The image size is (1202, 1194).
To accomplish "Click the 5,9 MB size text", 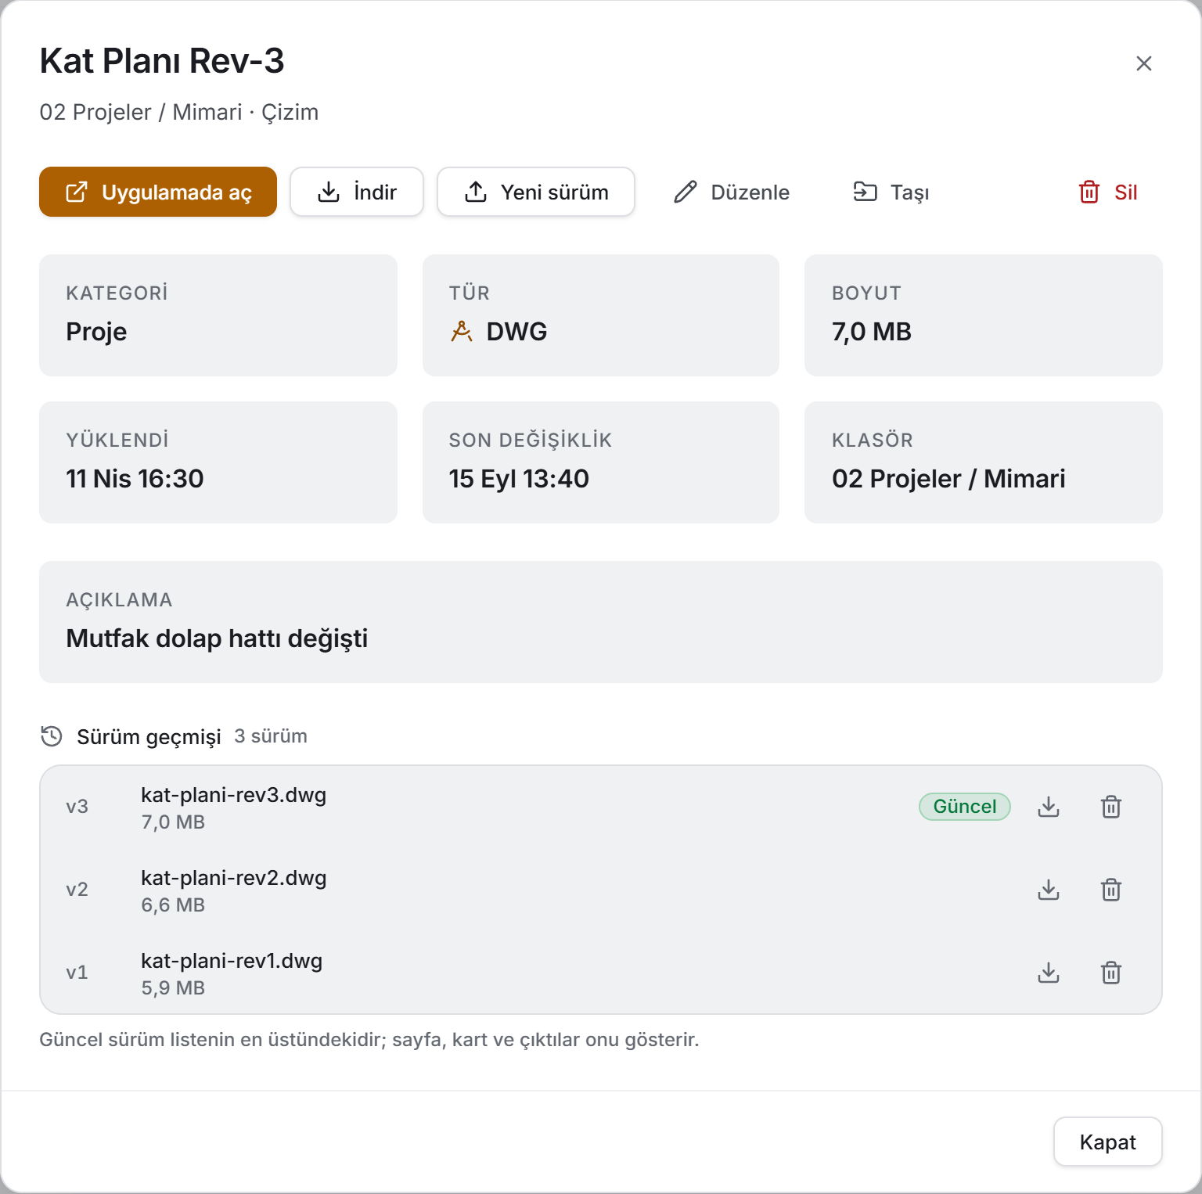I will click(173, 988).
